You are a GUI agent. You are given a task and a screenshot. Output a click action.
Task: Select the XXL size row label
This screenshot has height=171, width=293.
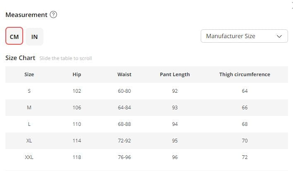(29, 157)
